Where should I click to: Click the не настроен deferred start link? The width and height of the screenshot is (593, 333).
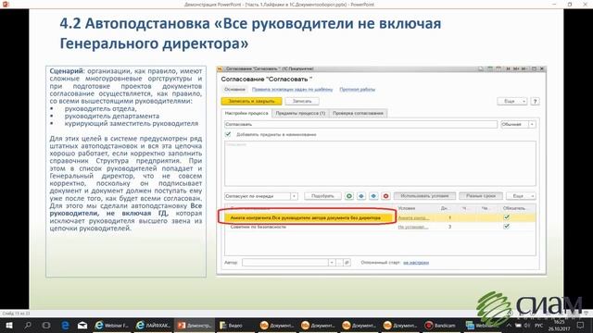tap(416, 263)
